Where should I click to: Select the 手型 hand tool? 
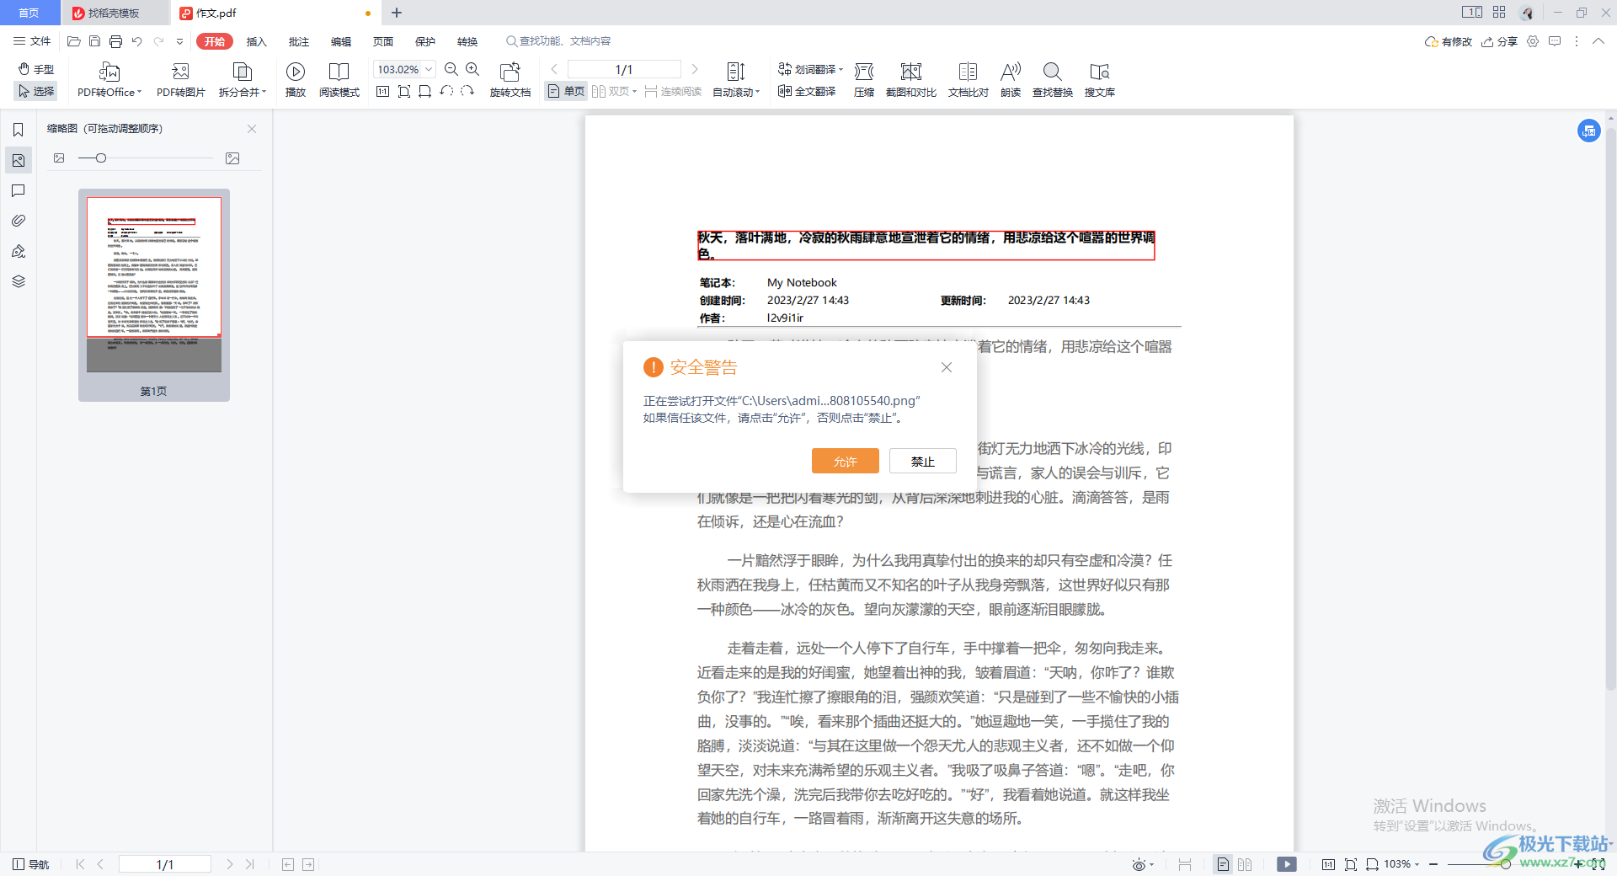(36, 69)
